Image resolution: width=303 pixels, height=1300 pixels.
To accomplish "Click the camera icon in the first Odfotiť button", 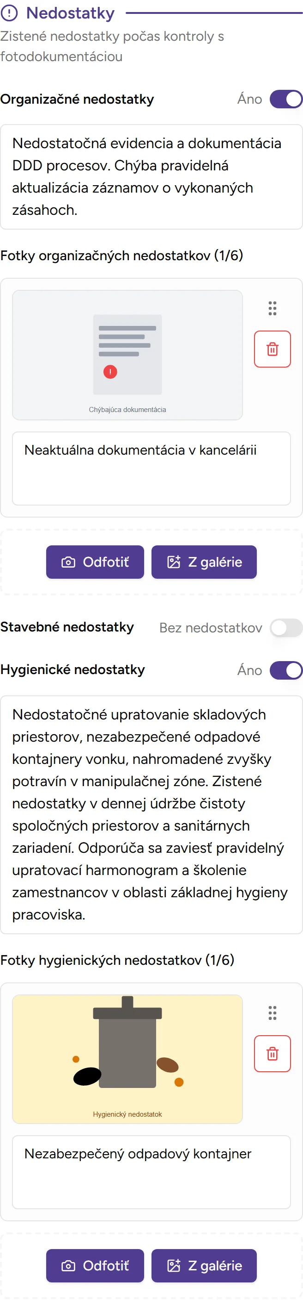I will tap(69, 562).
